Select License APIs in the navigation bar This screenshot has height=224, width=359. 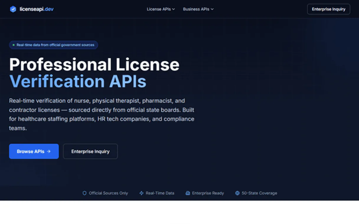point(158,9)
